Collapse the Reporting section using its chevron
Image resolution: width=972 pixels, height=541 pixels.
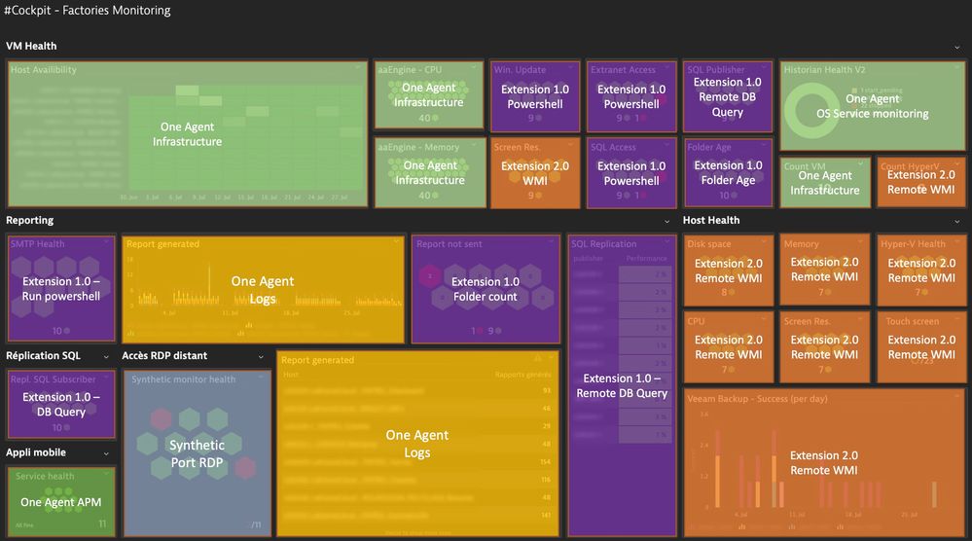(x=666, y=221)
